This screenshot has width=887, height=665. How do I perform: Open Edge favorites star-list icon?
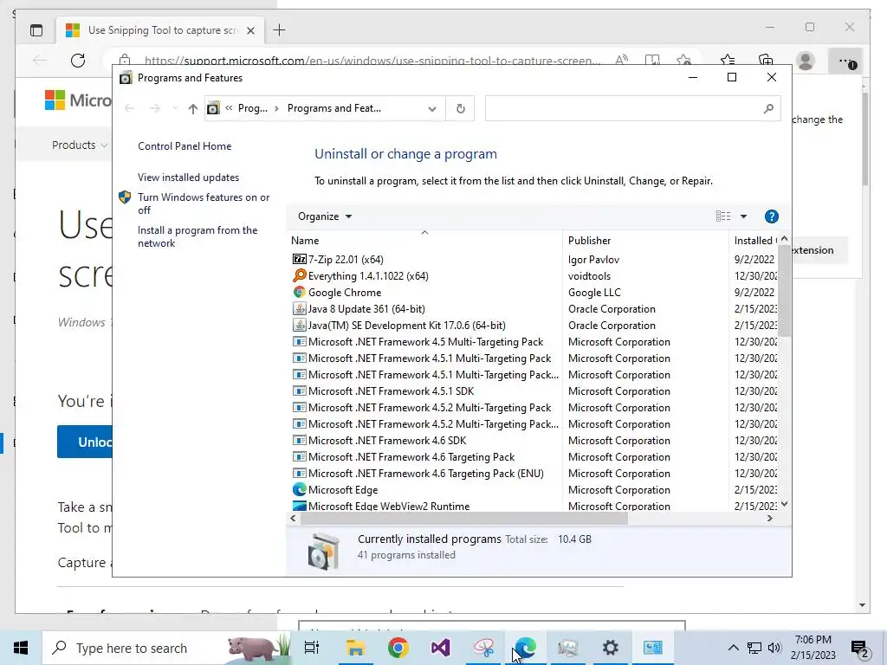(x=728, y=60)
